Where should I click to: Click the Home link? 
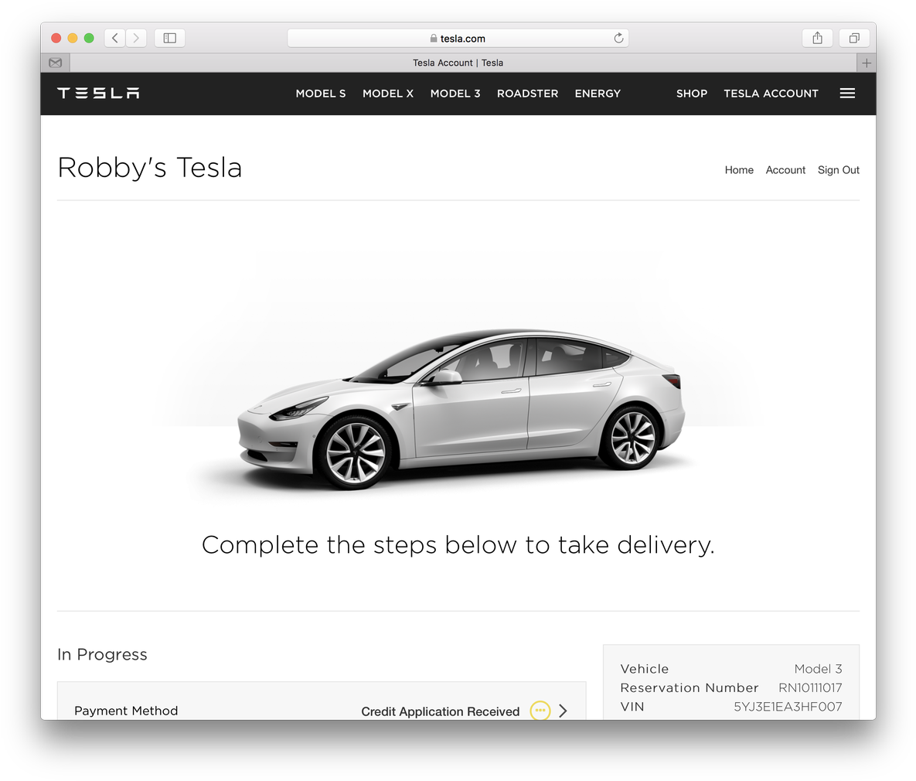click(739, 170)
